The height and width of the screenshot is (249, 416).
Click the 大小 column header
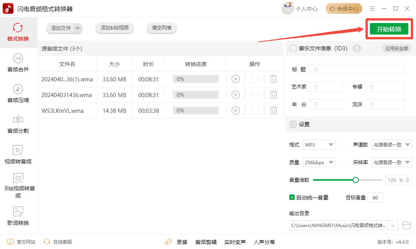tap(114, 64)
